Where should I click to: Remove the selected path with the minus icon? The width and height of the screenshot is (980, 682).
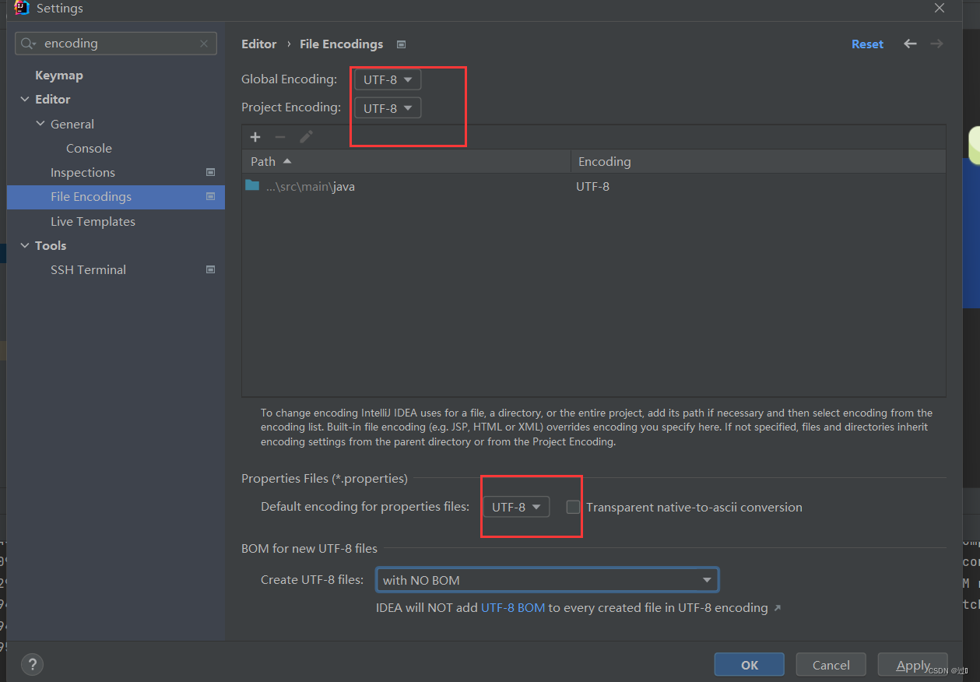280,137
